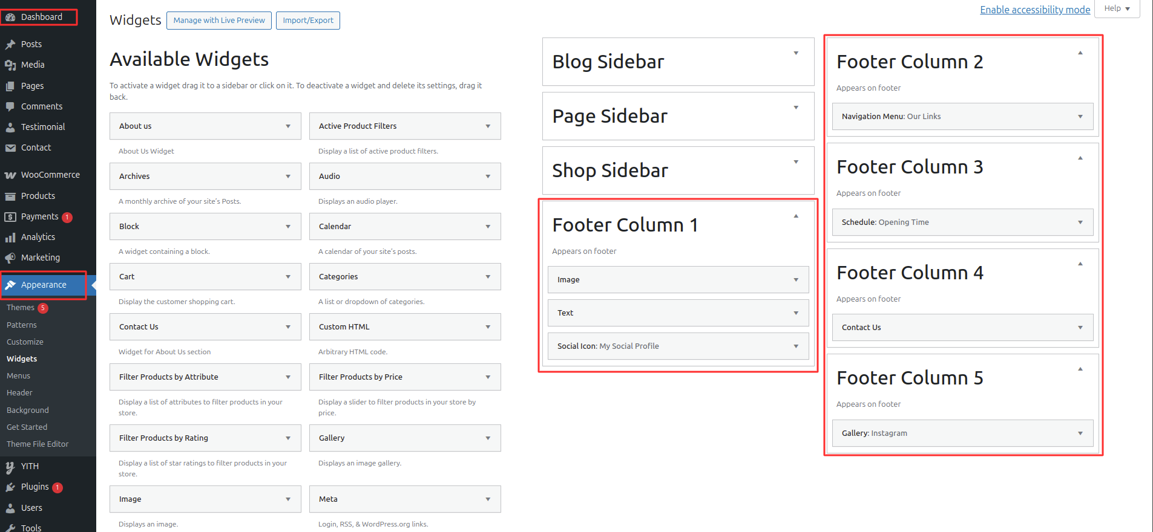
Task: Select the Analytics icon
Action: pos(10,237)
